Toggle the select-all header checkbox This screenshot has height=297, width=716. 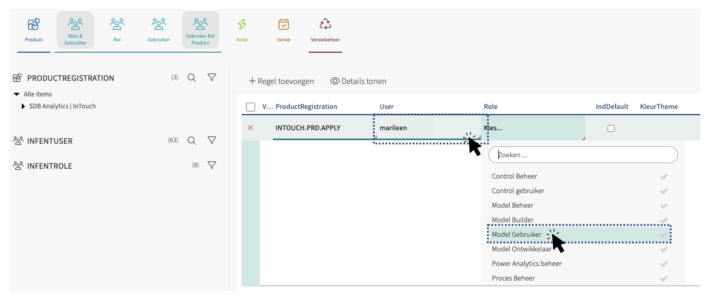coord(251,107)
